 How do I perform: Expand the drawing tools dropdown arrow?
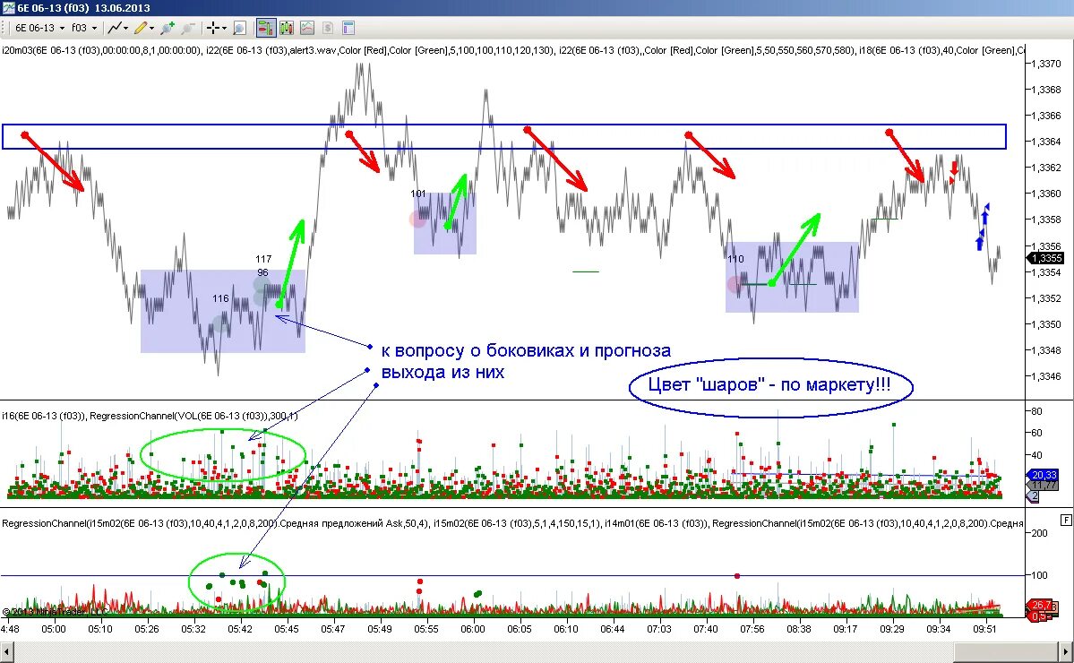tap(151, 28)
